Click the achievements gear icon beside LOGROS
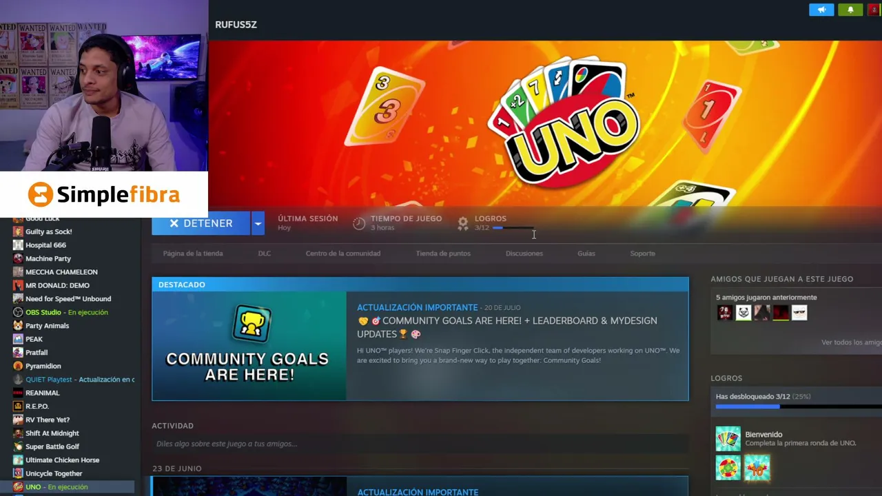Viewport: 882px width, 496px height. click(463, 223)
